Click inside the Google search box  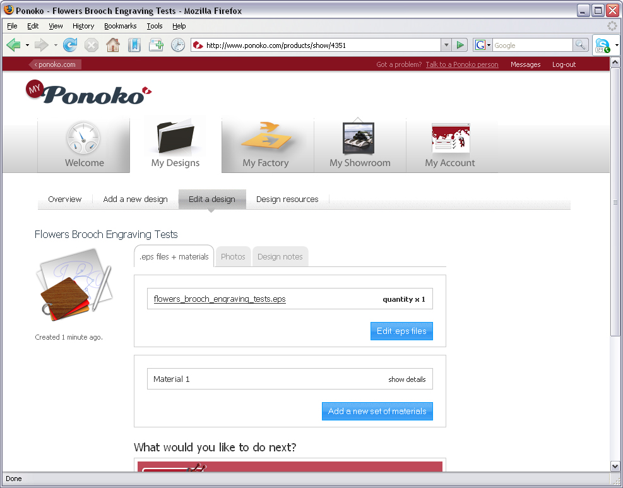tap(532, 45)
